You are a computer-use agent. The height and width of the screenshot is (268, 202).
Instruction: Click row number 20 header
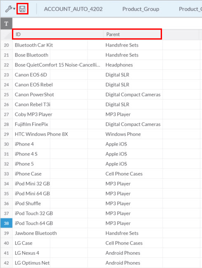(6, 45)
